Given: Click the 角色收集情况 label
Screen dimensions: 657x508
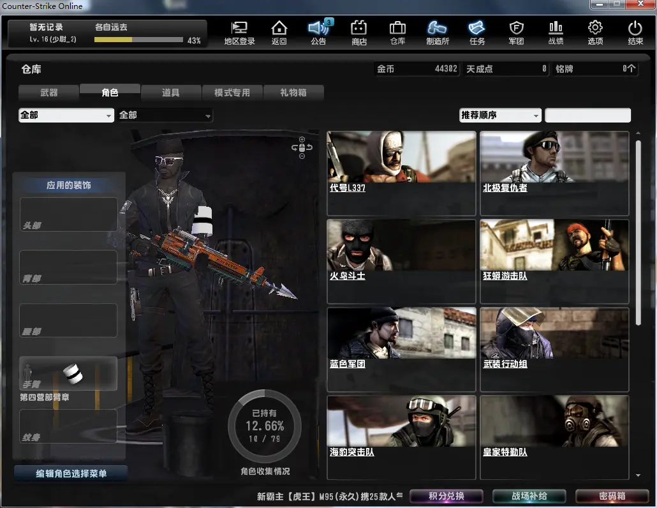Looking at the screenshot, I should pyautogui.click(x=265, y=471).
